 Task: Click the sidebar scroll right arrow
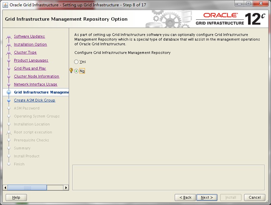[66, 187]
